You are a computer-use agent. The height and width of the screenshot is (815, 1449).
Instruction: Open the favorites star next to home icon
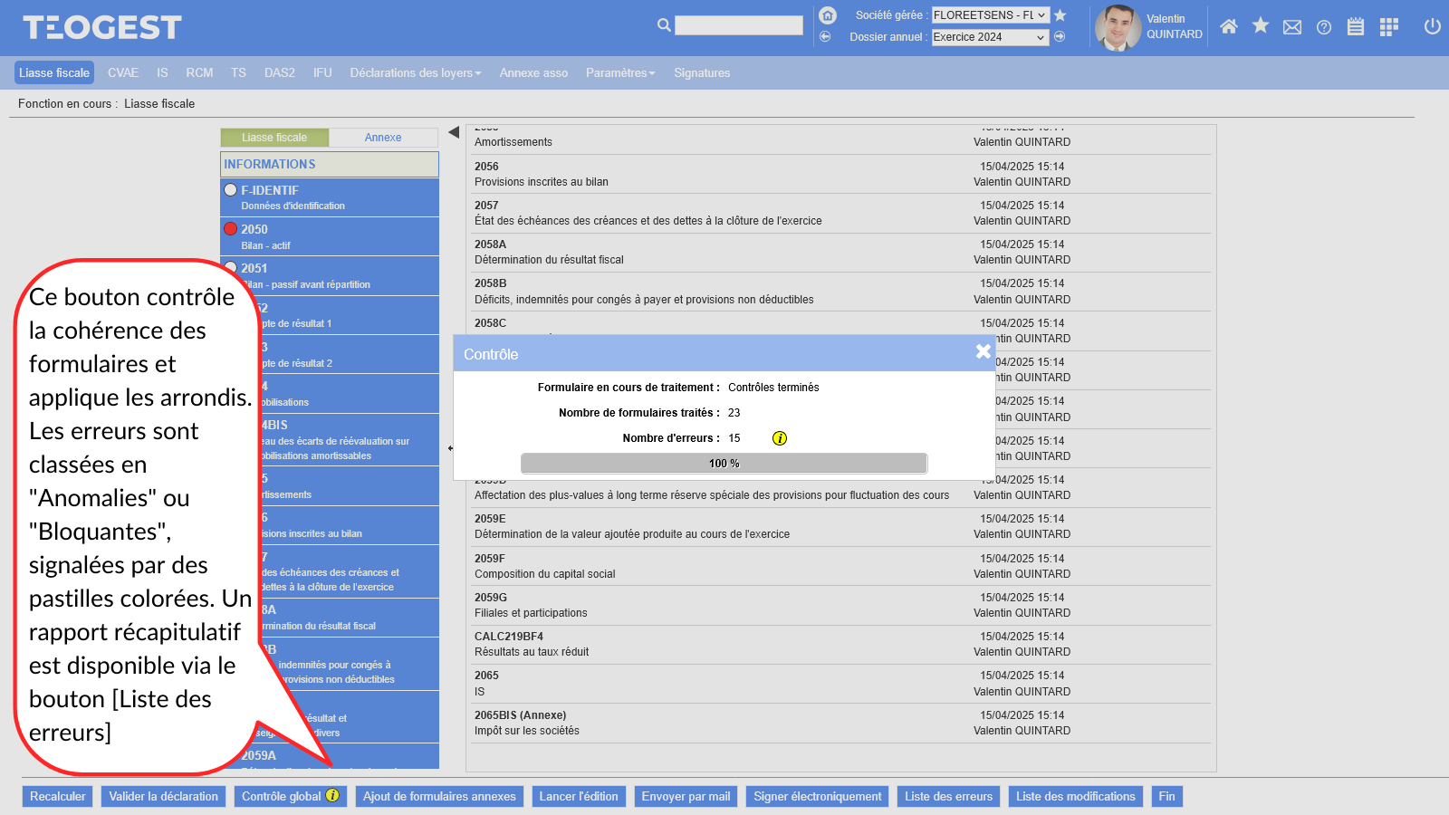tap(1260, 26)
